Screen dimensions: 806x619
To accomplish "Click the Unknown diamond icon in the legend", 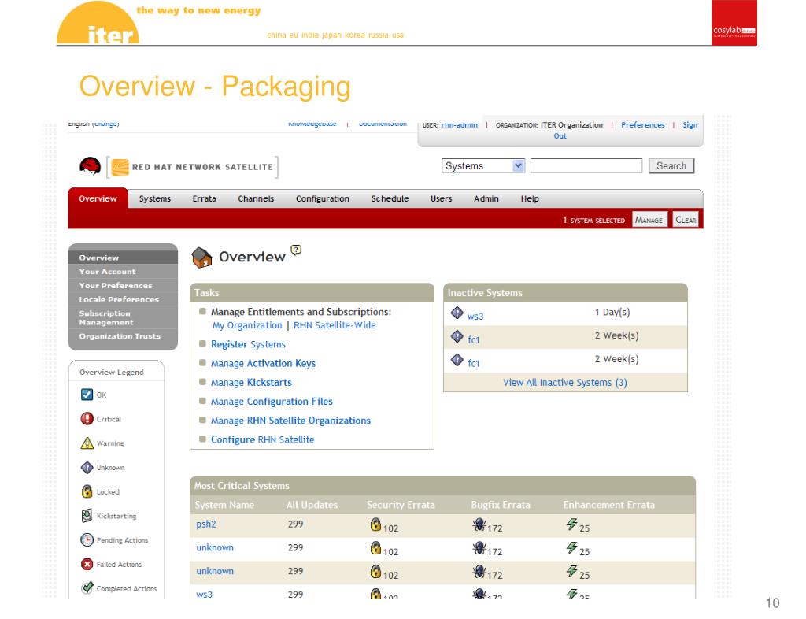I will coord(87,467).
